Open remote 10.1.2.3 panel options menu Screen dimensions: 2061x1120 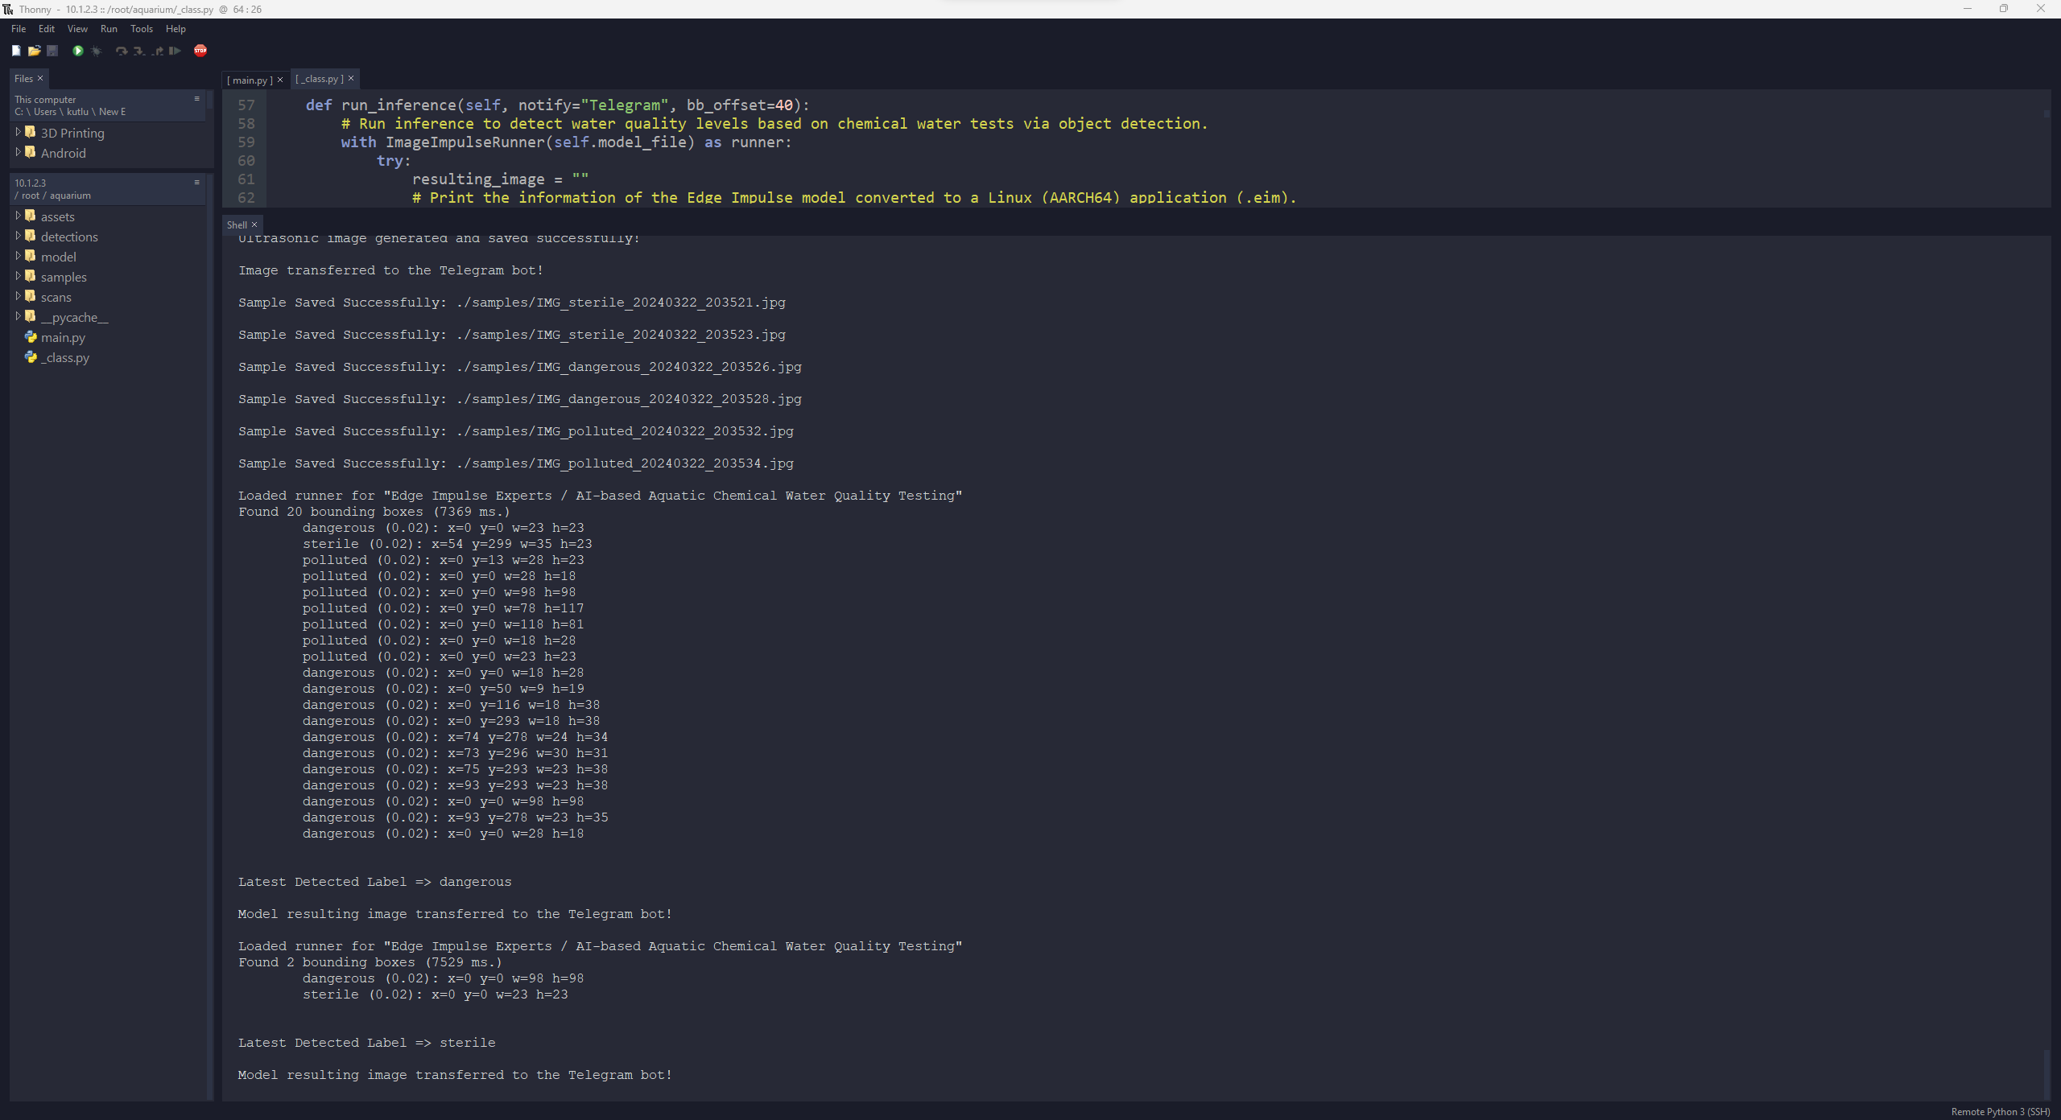point(196,183)
